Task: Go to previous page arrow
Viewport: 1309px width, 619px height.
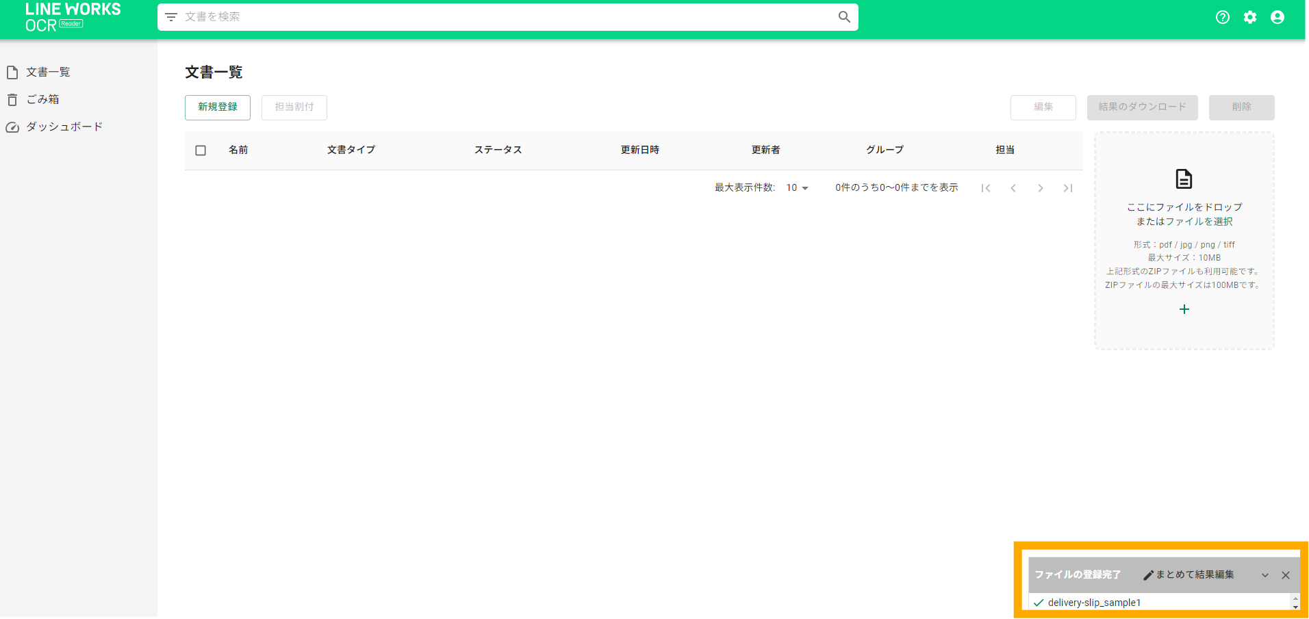Action: pos(1013,188)
